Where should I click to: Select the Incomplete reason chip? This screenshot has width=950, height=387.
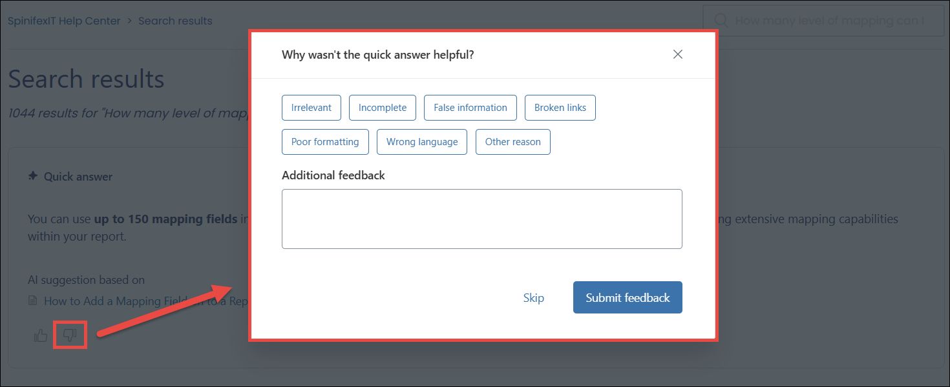tap(383, 108)
